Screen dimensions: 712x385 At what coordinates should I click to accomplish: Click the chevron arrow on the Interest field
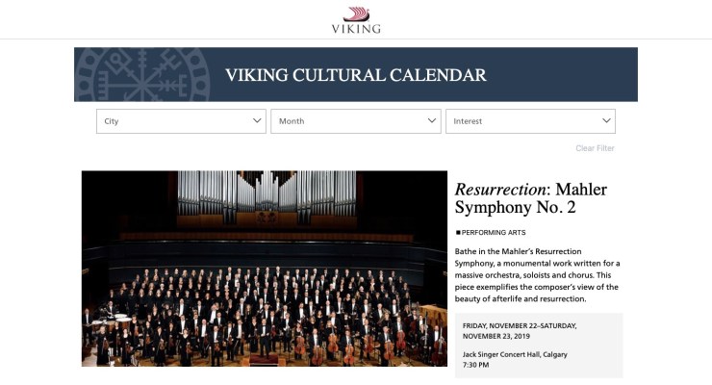pos(606,121)
